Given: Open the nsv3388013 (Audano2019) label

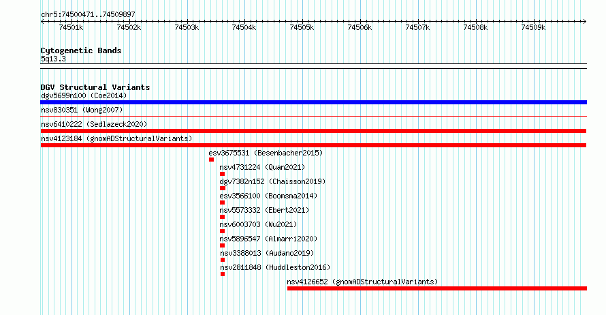Looking at the screenshot, I should point(268,253).
